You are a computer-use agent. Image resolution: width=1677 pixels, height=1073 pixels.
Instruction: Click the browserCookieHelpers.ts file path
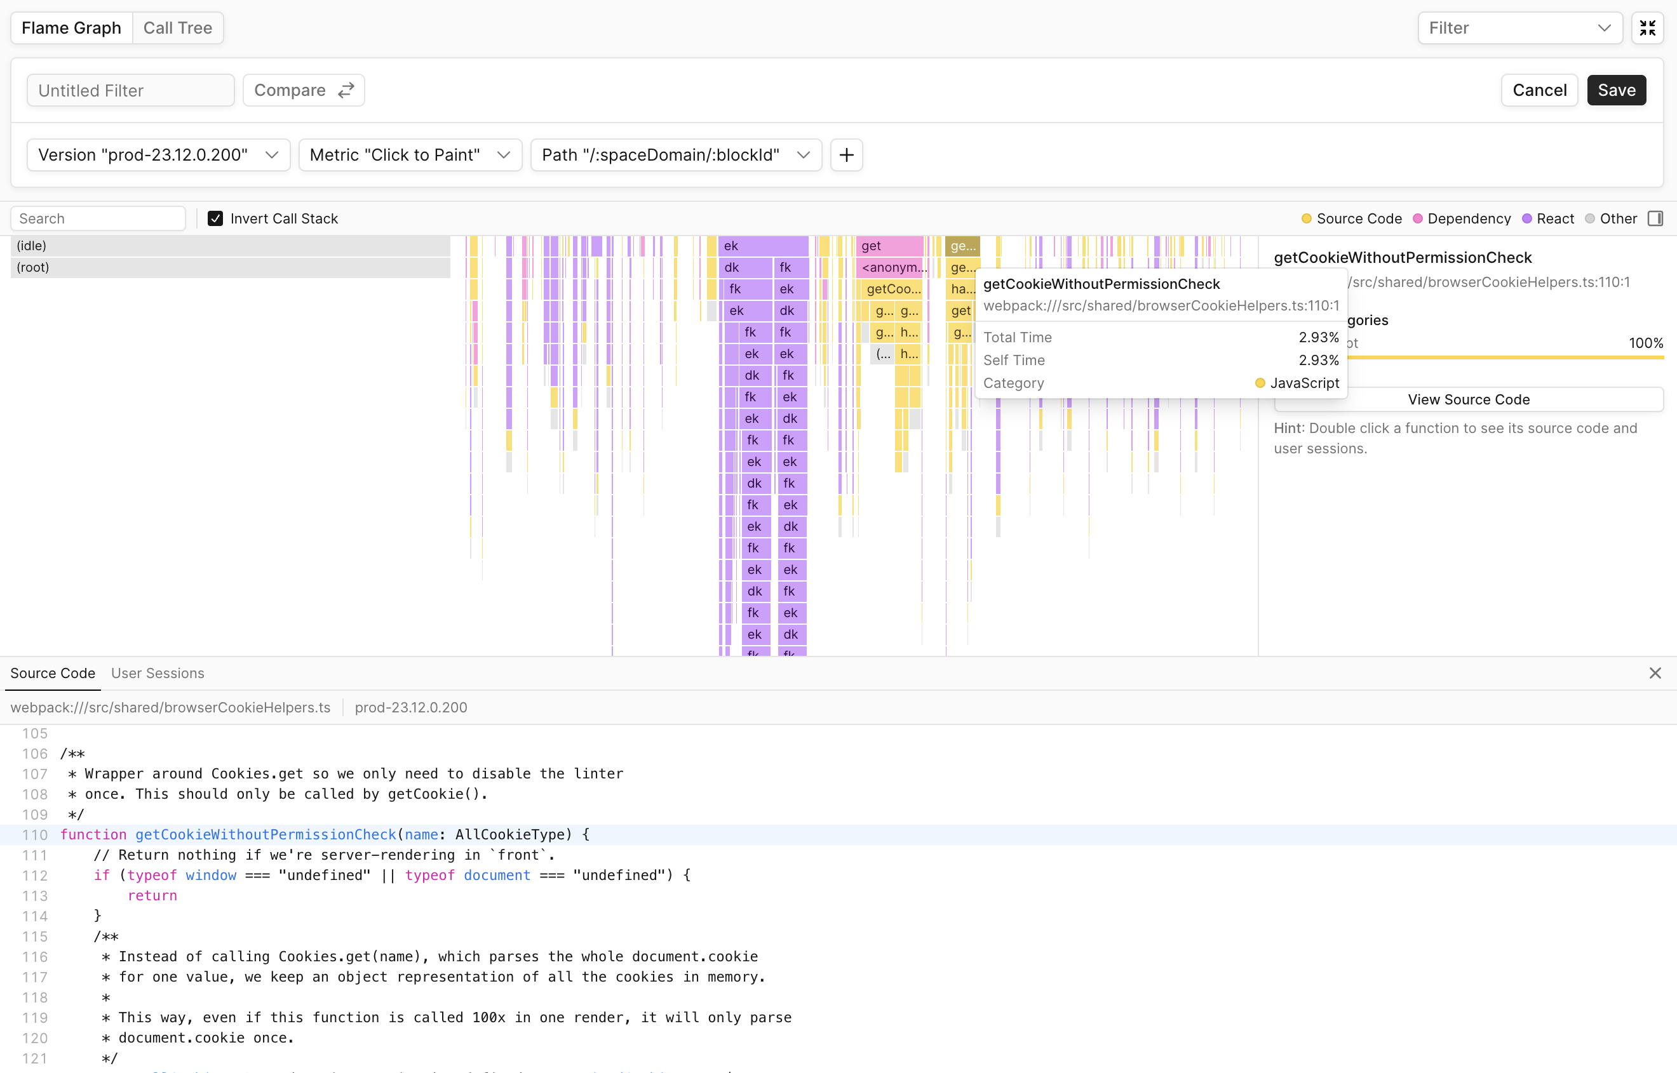pos(170,707)
